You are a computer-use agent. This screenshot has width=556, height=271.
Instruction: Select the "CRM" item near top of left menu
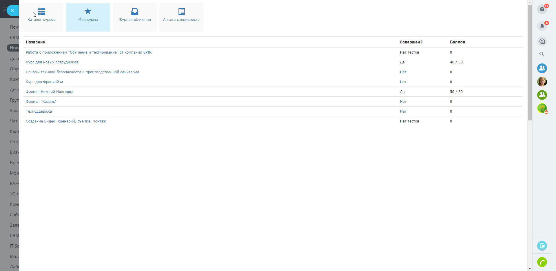[14, 38]
